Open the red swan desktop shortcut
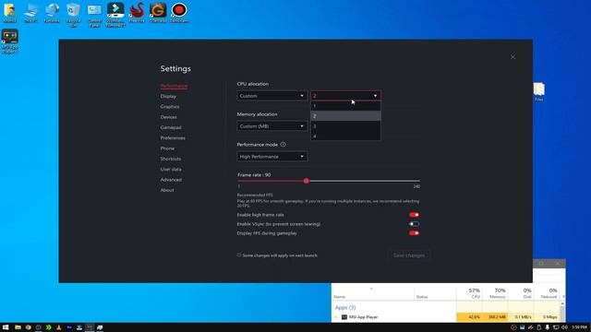Screen dimensions: 591x332 click(137, 13)
